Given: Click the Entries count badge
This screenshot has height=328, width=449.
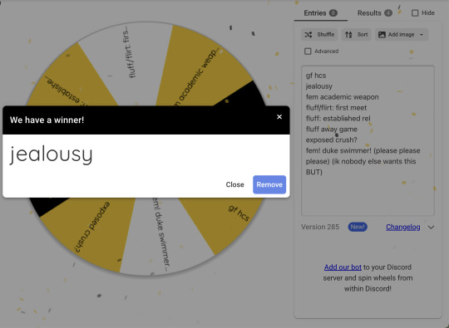Looking at the screenshot, I should point(333,13).
